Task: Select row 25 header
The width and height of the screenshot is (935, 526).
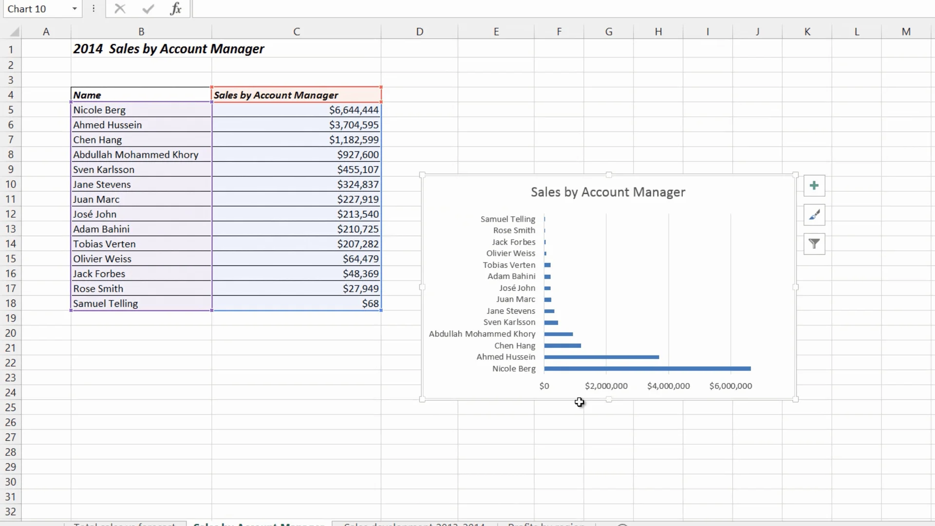Action: pos(11,408)
